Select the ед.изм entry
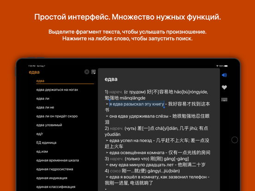 [x=42, y=151]
